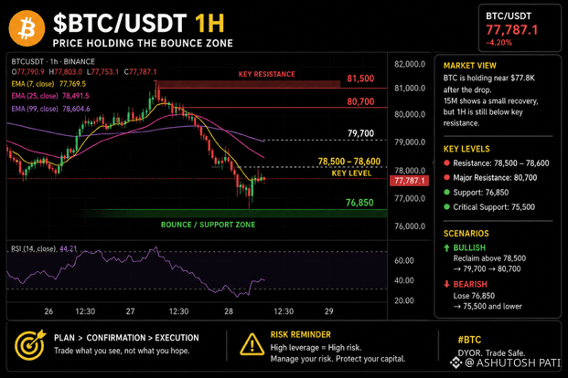Click the 40.00 RSI axis value
The height and width of the screenshot is (378, 568).
click(x=404, y=280)
